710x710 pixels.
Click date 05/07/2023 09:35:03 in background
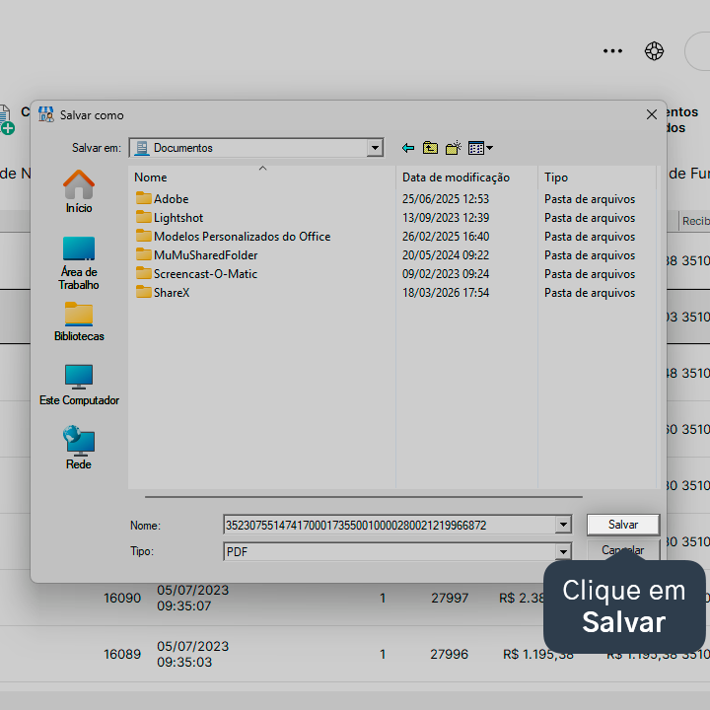click(x=193, y=654)
